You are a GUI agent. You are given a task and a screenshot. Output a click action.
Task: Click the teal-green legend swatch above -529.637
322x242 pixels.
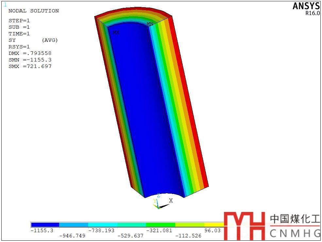[x=132, y=225]
